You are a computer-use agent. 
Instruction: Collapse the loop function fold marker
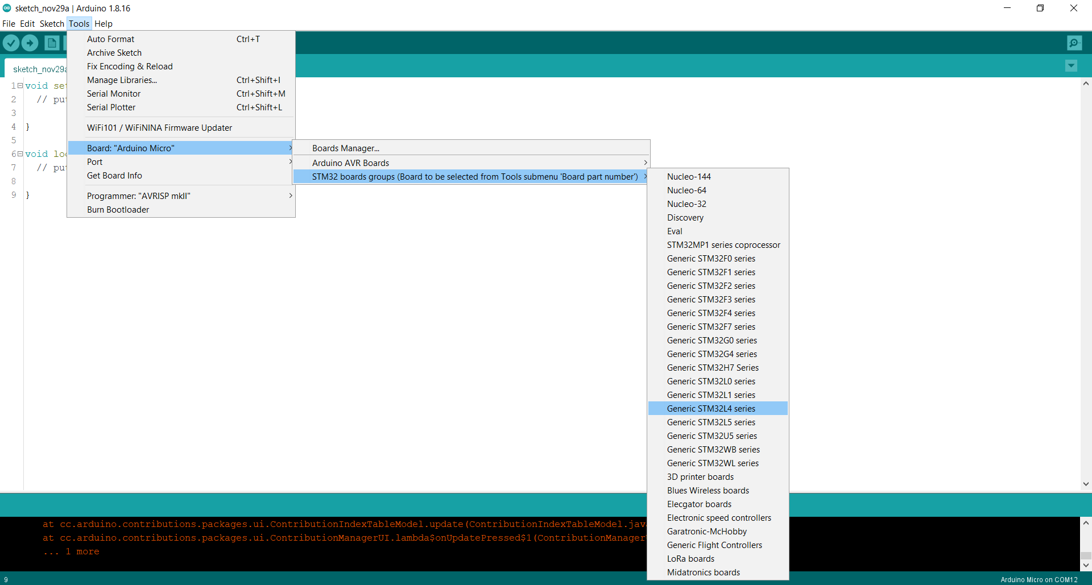(x=20, y=154)
